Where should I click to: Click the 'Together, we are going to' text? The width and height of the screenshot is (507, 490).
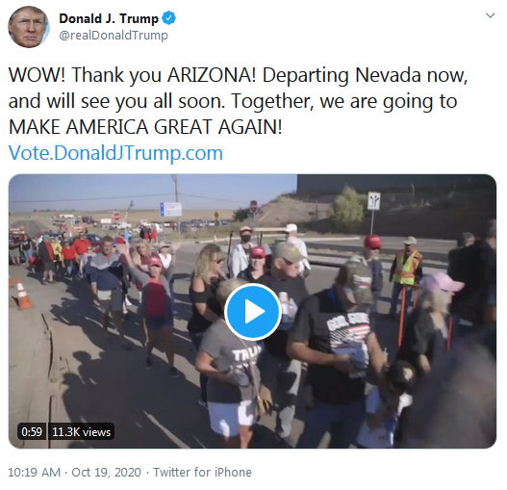[343, 101]
